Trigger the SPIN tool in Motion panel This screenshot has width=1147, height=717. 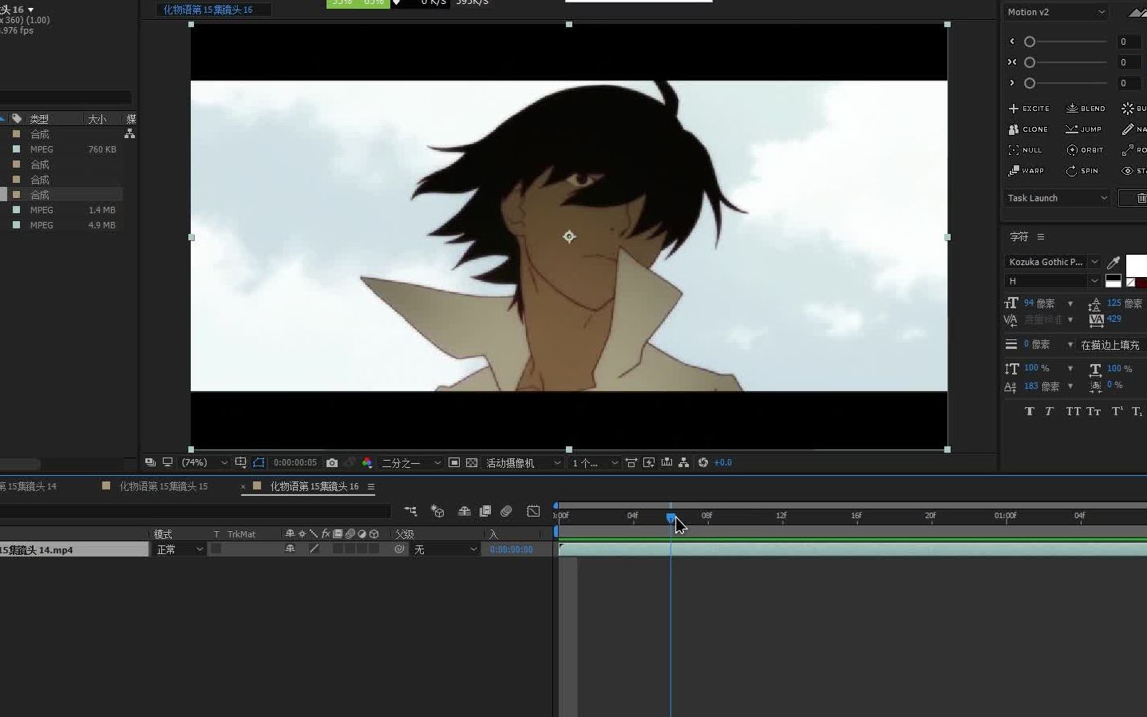pos(1082,171)
